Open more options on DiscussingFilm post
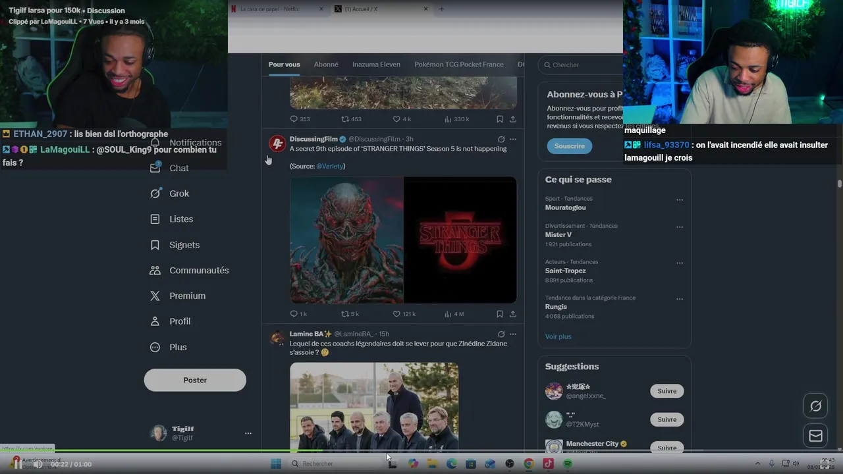The image size is (843, 474). (x=513, y=140)
